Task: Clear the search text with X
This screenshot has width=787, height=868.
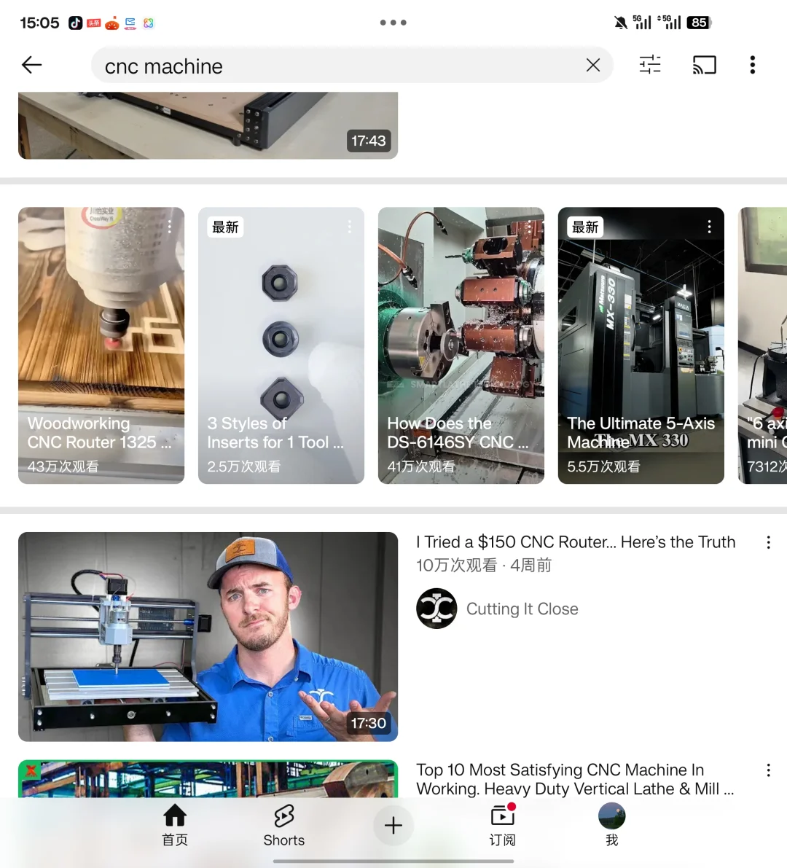Action: point(592,66)
